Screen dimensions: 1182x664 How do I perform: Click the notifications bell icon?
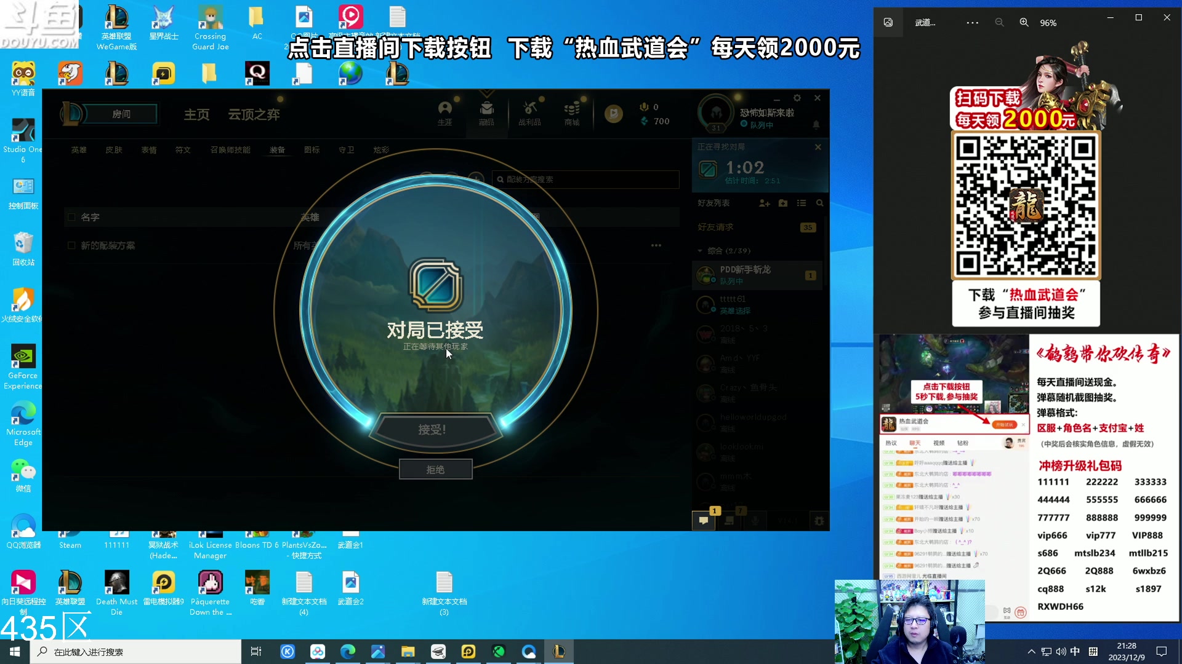click(816, 125)
